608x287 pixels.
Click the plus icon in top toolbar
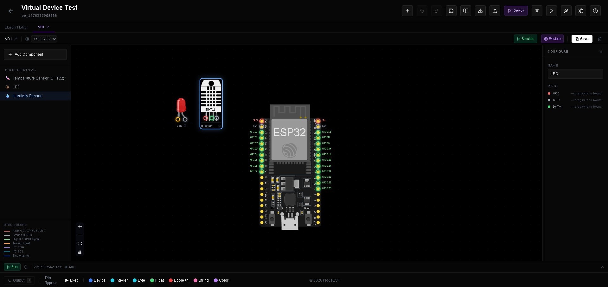coord(407,11)
